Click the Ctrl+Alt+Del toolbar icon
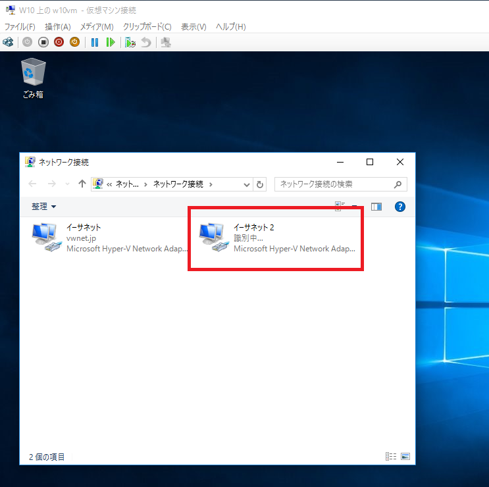 [8, 42]
